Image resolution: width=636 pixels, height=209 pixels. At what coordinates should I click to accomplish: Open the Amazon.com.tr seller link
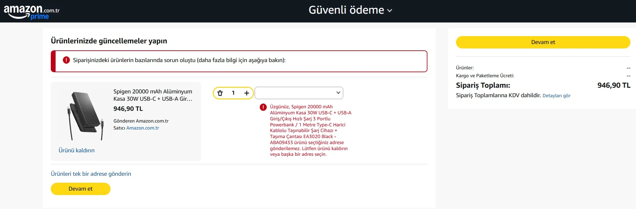pos(143,128)
